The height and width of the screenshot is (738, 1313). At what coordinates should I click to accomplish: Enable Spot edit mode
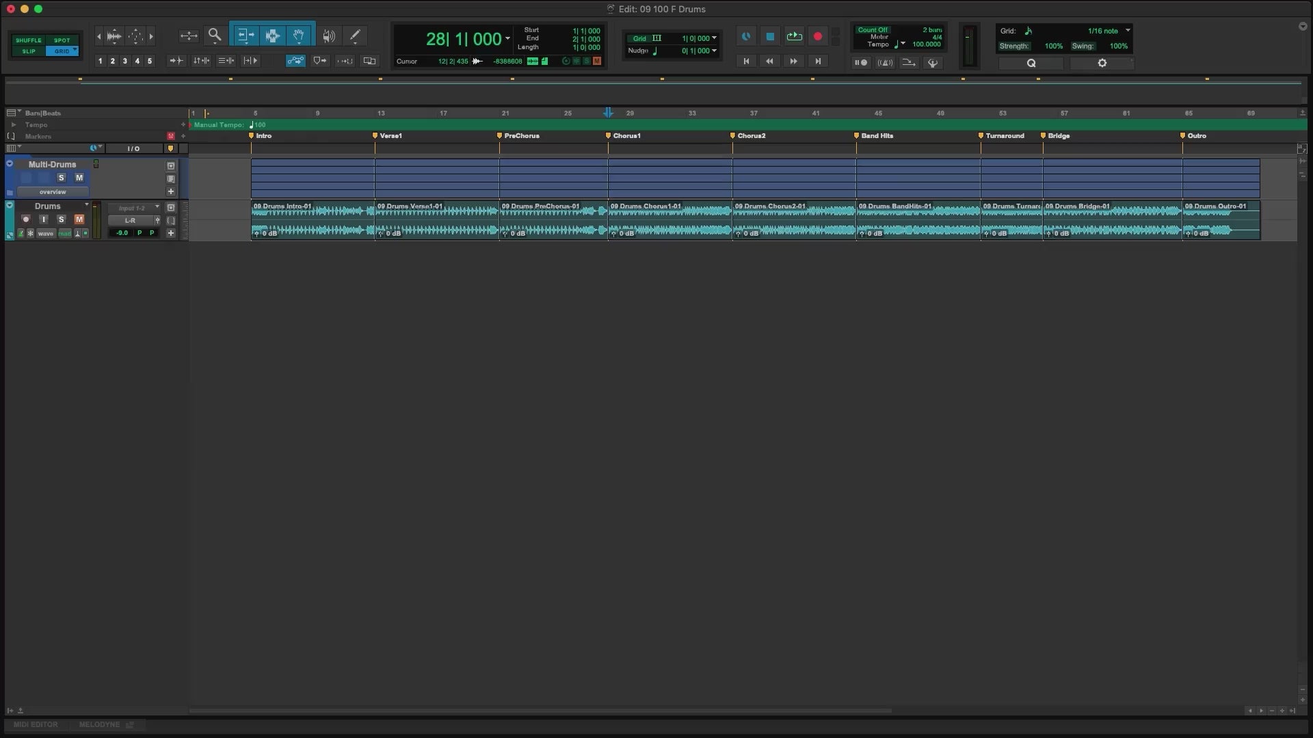pos(62,40)
